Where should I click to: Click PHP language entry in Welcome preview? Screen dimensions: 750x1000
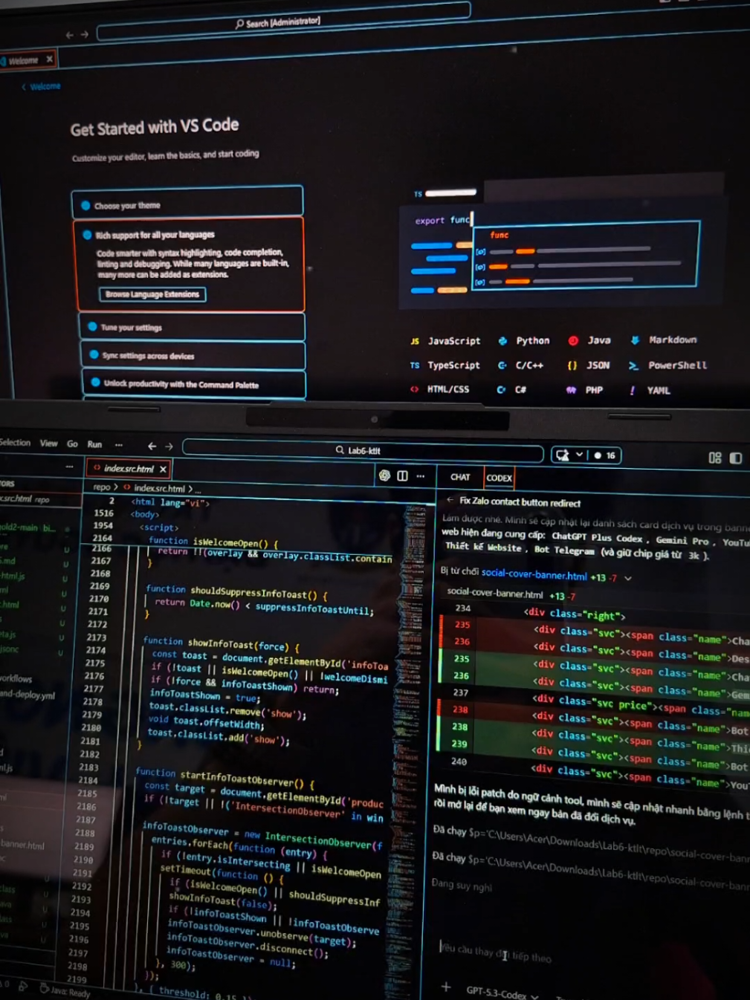coord(584,389)
